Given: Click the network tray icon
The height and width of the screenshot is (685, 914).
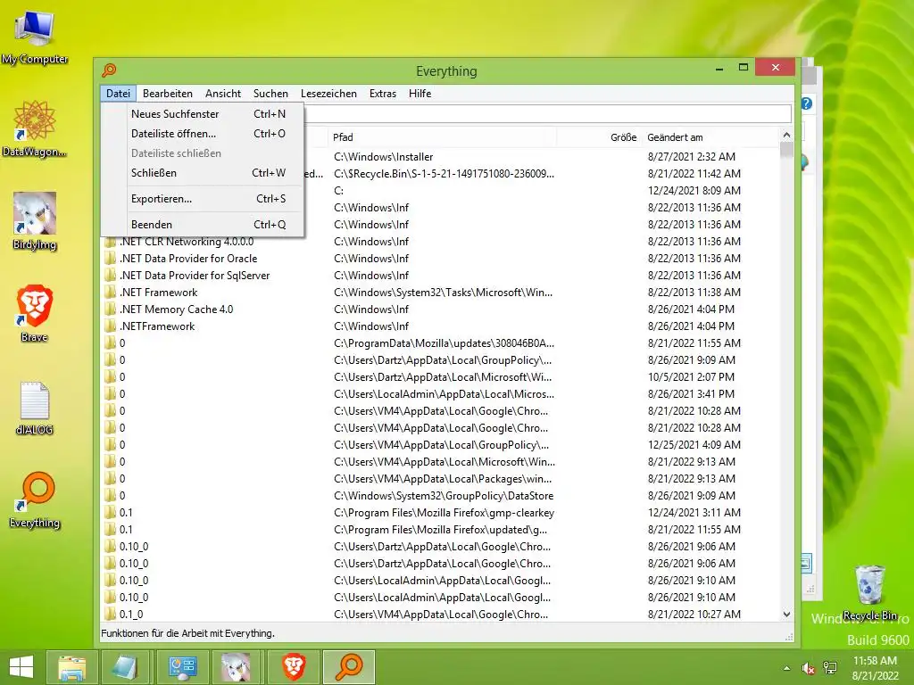Looking at the screenshot, I should 830,668.
